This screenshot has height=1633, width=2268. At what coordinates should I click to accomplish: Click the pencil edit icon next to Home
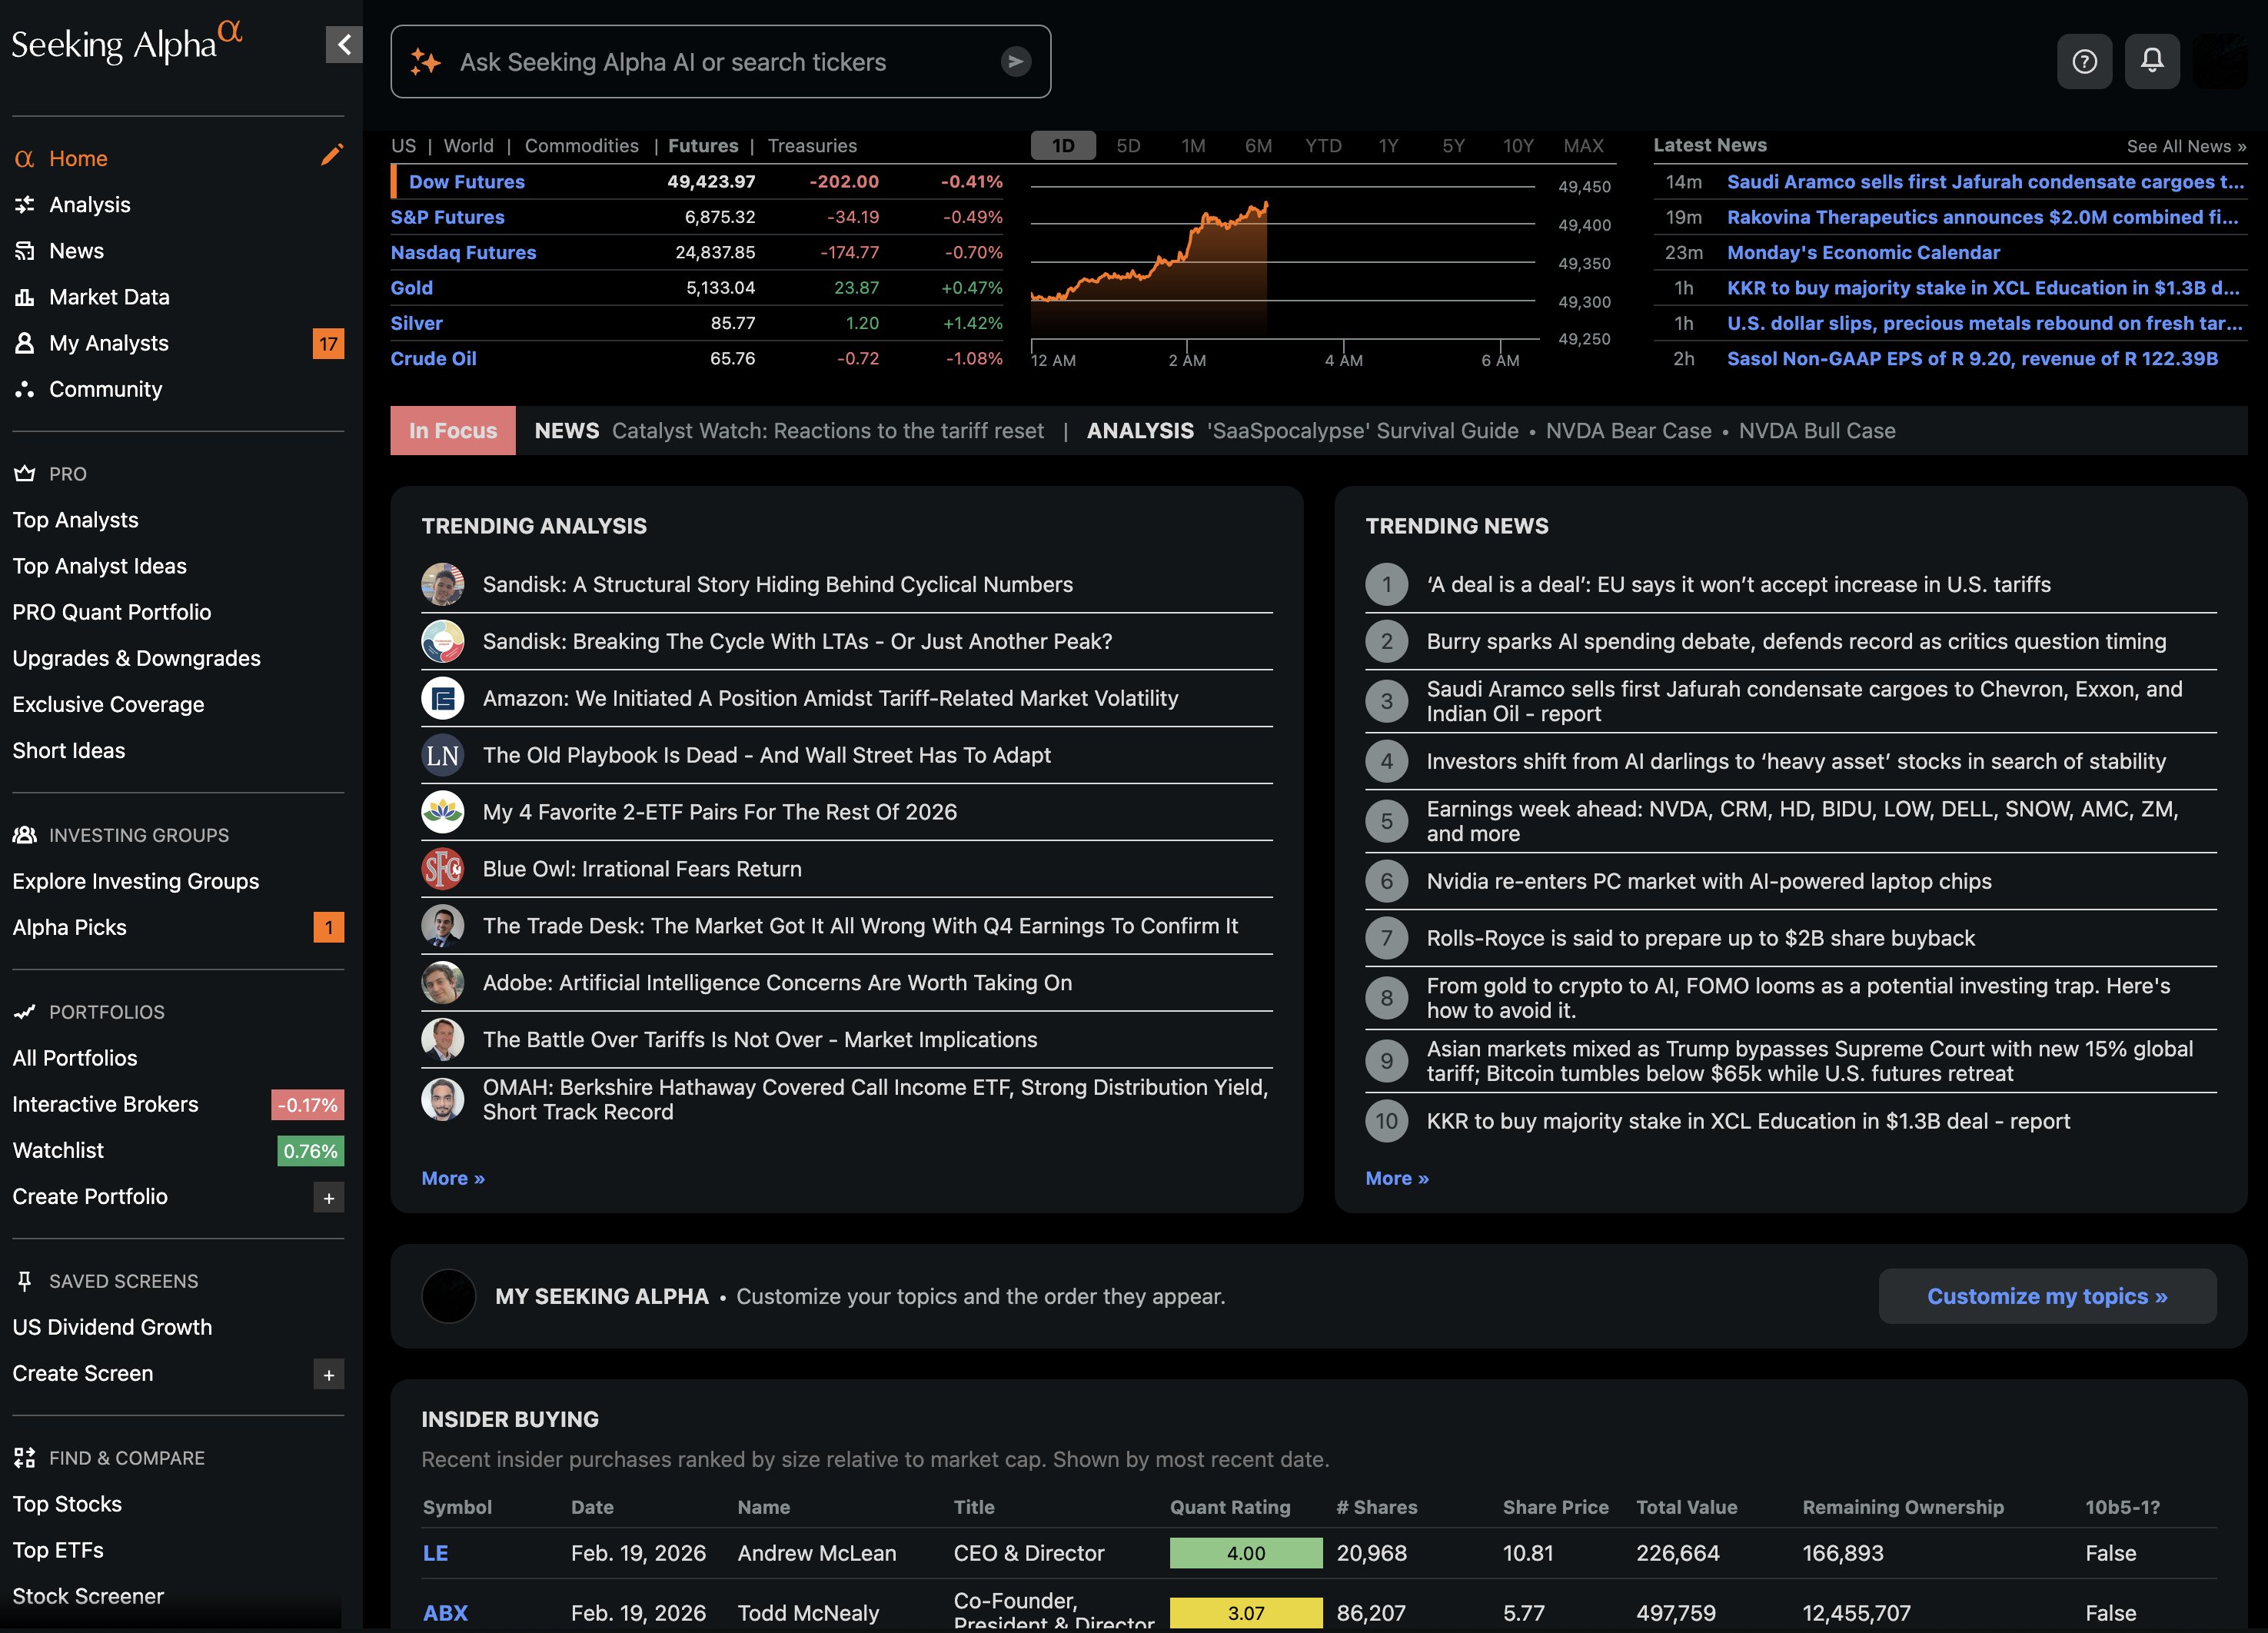point(331,154)
